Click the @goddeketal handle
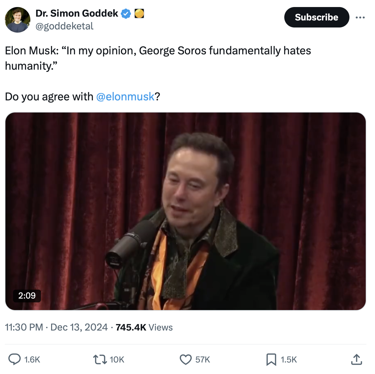This screenshot has width=375, height=374. click(65, 26)
